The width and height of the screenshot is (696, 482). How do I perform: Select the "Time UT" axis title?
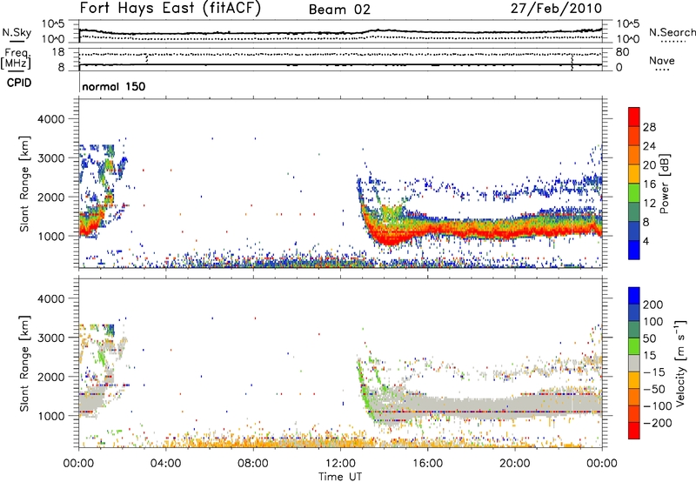point(340,477)
